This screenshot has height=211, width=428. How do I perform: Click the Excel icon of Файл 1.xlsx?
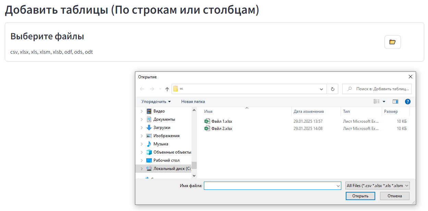click(x=207, y=121)
